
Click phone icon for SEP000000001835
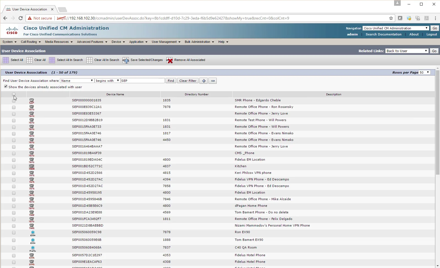tap(32, 101)
